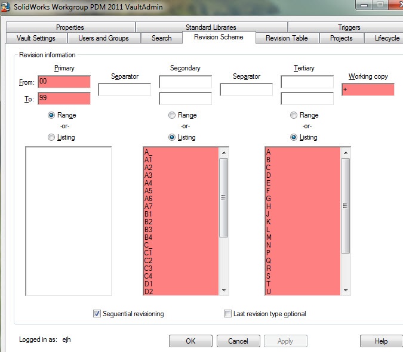403x352 pixels.
Task: Click the Tertiary list scrollbar thumb
Action: point(346,206)
